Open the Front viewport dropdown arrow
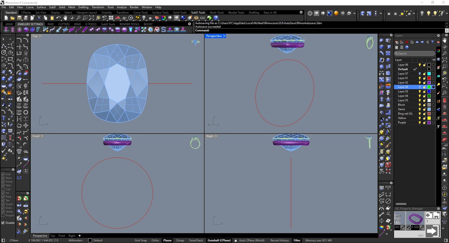This screenshot has width=449, height=243. [42, 136]
